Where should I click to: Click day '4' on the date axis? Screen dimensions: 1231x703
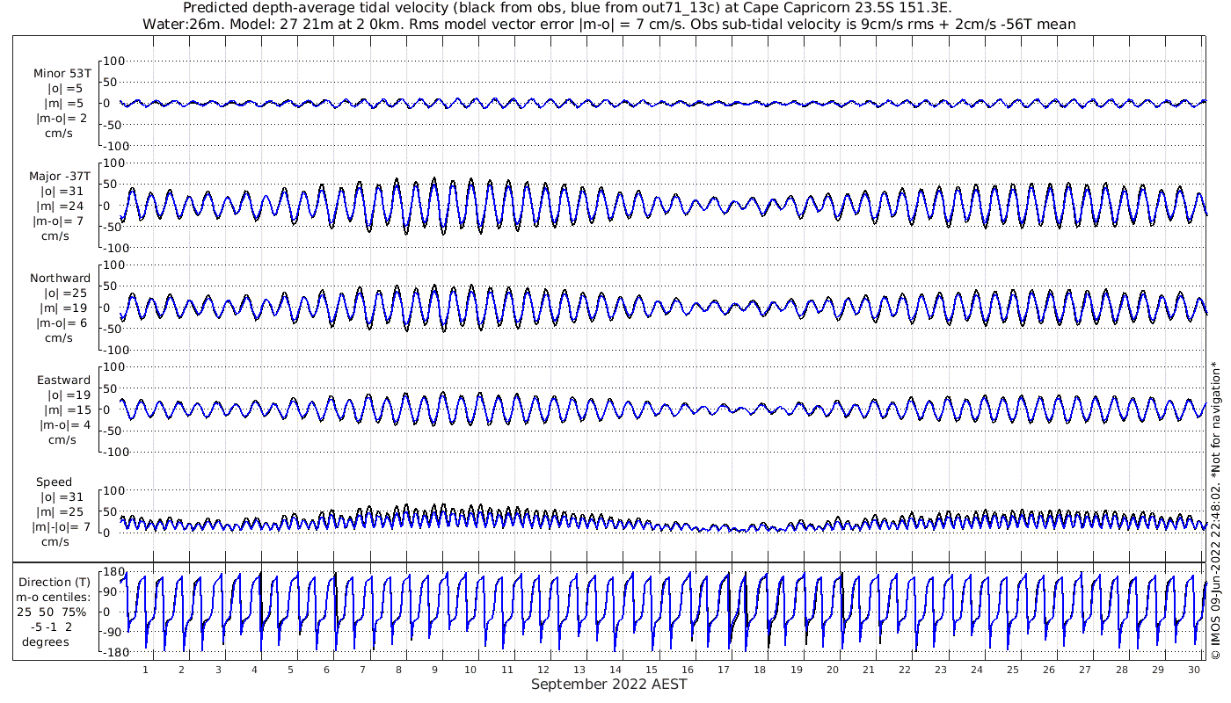point(254,670)
